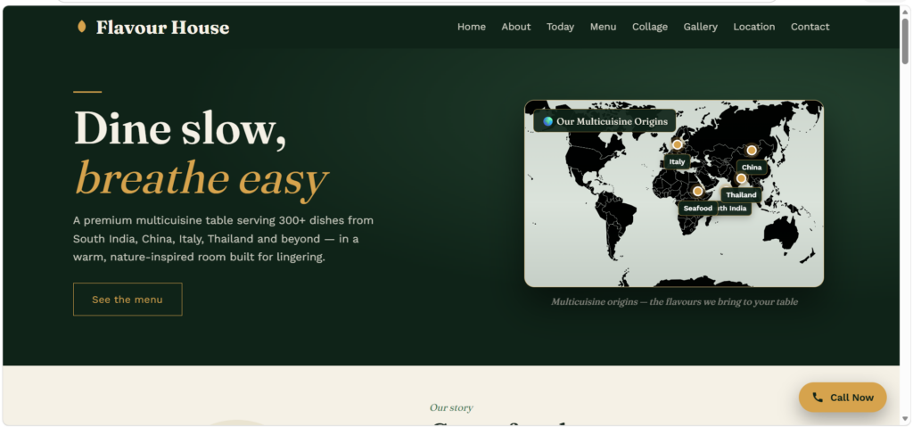Screen dimensions: 913x427
Task: Click the globe icon beside Multicuisine Origins
Action: 547,121
